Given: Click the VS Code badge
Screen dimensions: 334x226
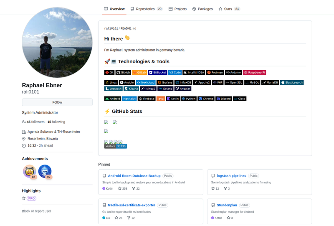Looking at the screenshot, I should pos(175,73).
